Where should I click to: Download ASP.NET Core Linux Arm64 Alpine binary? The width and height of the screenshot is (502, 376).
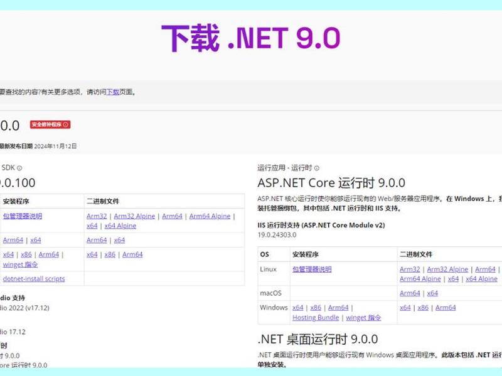tap(420, 279)
